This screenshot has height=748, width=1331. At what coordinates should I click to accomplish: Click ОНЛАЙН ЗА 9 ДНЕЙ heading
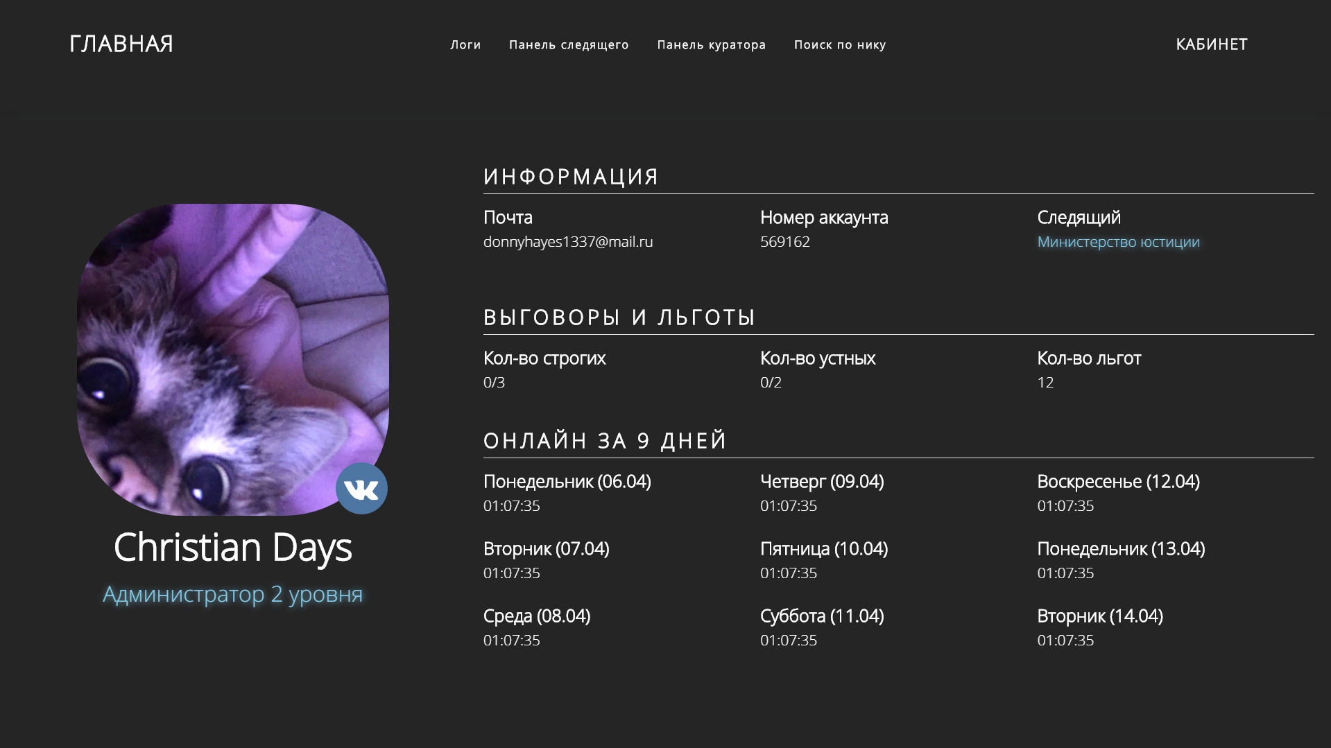[605, 441]
